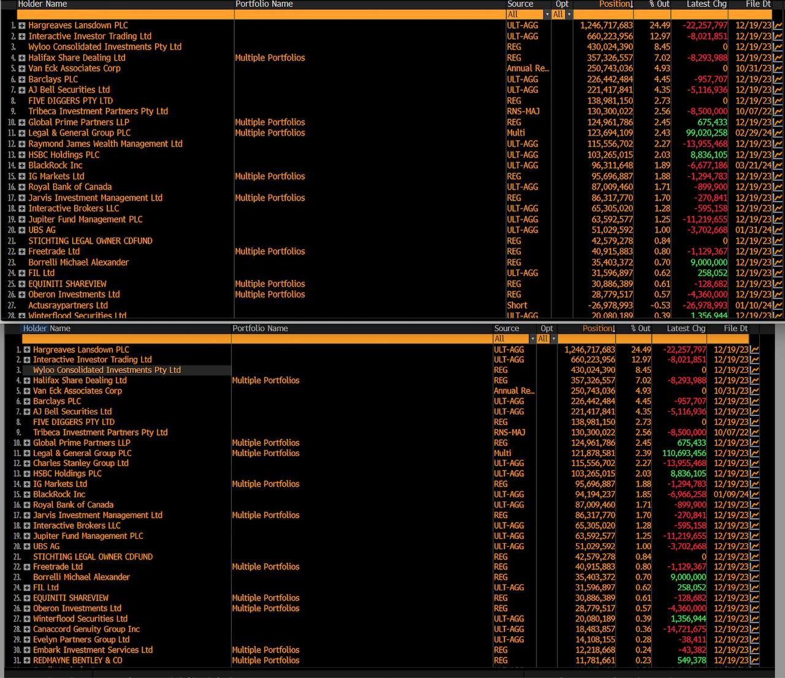Open upper panel Opt All dropdown
This screenshot has height=678, width=785.
tap(562, 14)
